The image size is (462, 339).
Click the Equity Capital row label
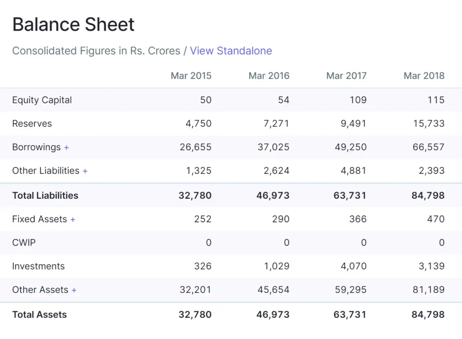[42, 100]
